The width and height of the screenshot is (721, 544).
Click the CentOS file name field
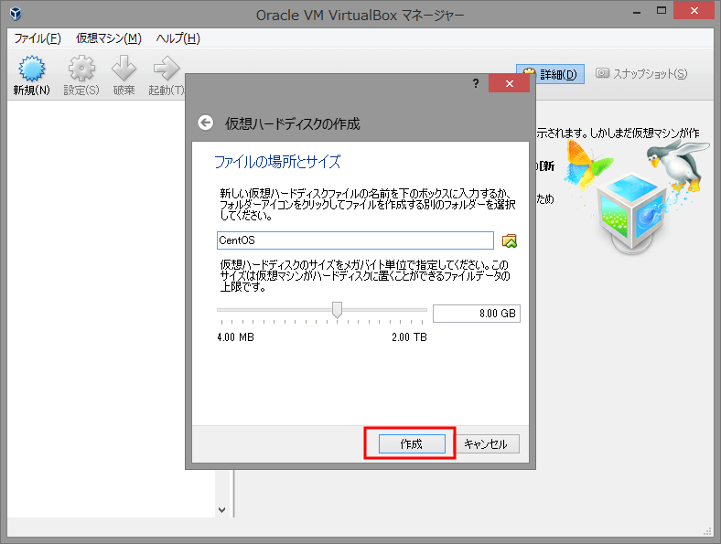355,240
